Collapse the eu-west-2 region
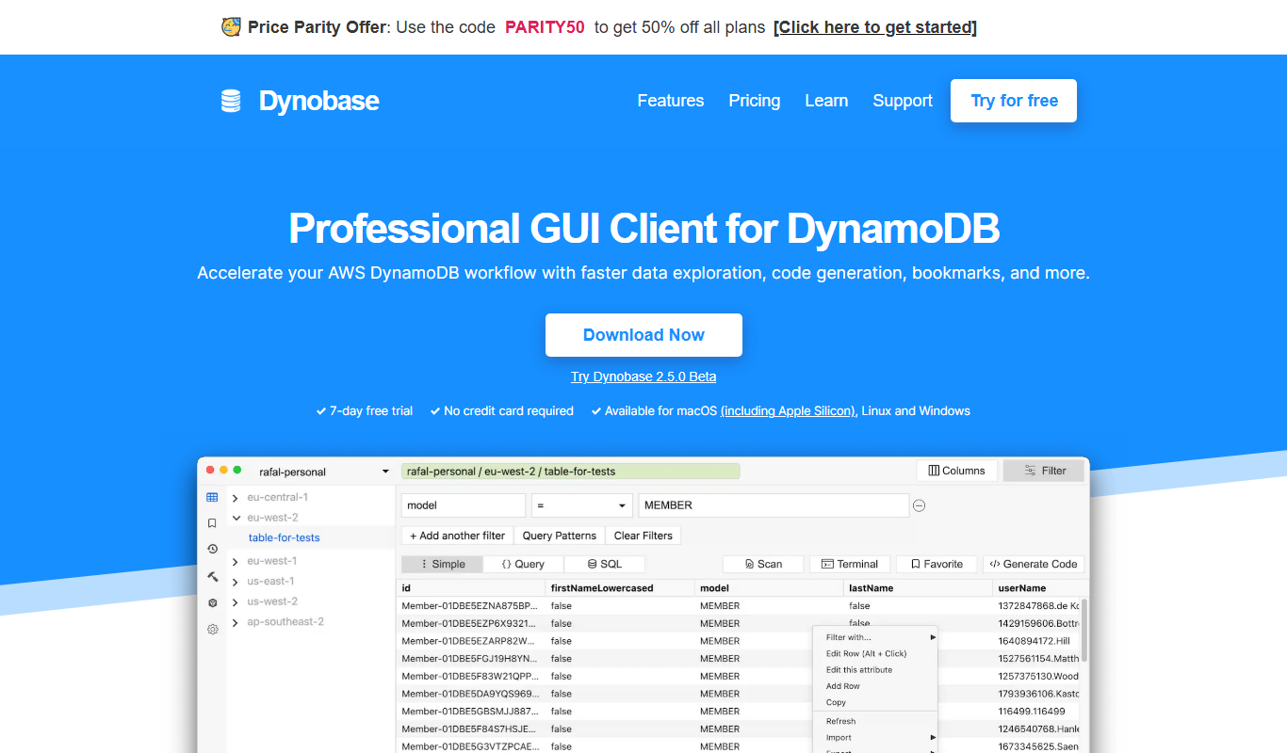This screenshot has height=753, width=1287. point(236,518)
